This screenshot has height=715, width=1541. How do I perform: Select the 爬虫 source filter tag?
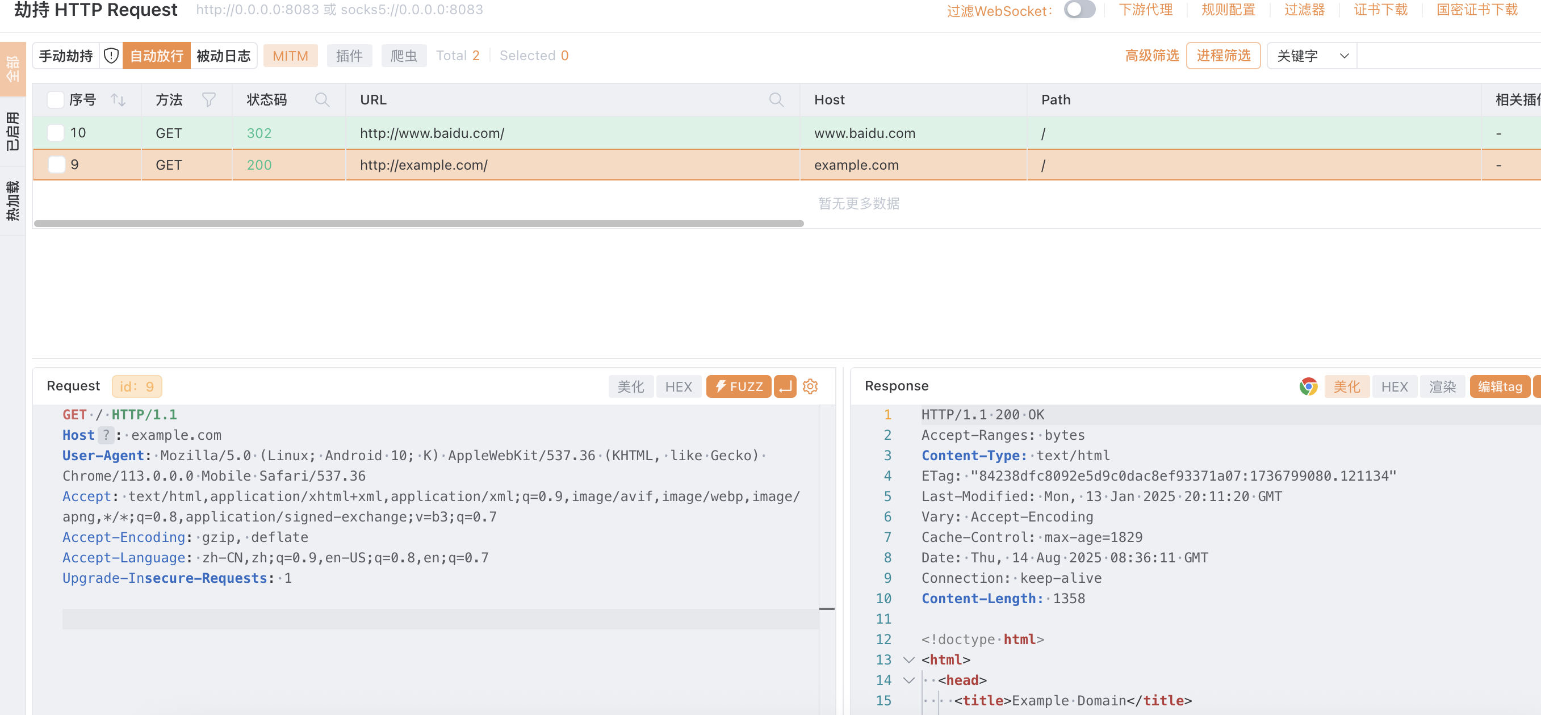tap(404, 56)
